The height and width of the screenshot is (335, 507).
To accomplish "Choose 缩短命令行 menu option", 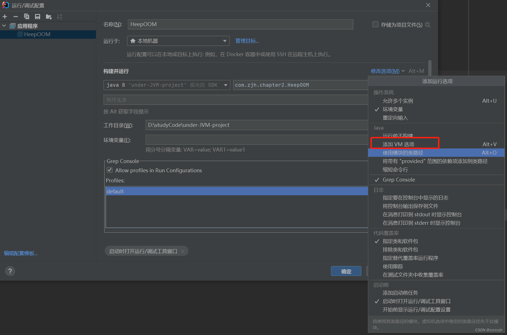I will tap(436, 169).
